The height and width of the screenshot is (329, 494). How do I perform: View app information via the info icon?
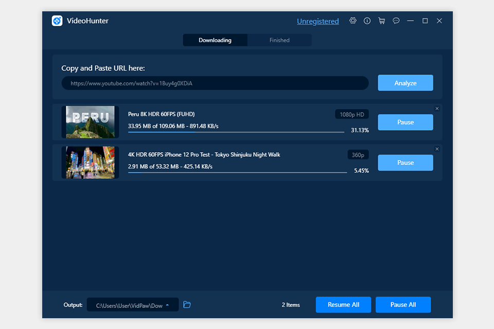pyautogui.click(x=367, y=21)
